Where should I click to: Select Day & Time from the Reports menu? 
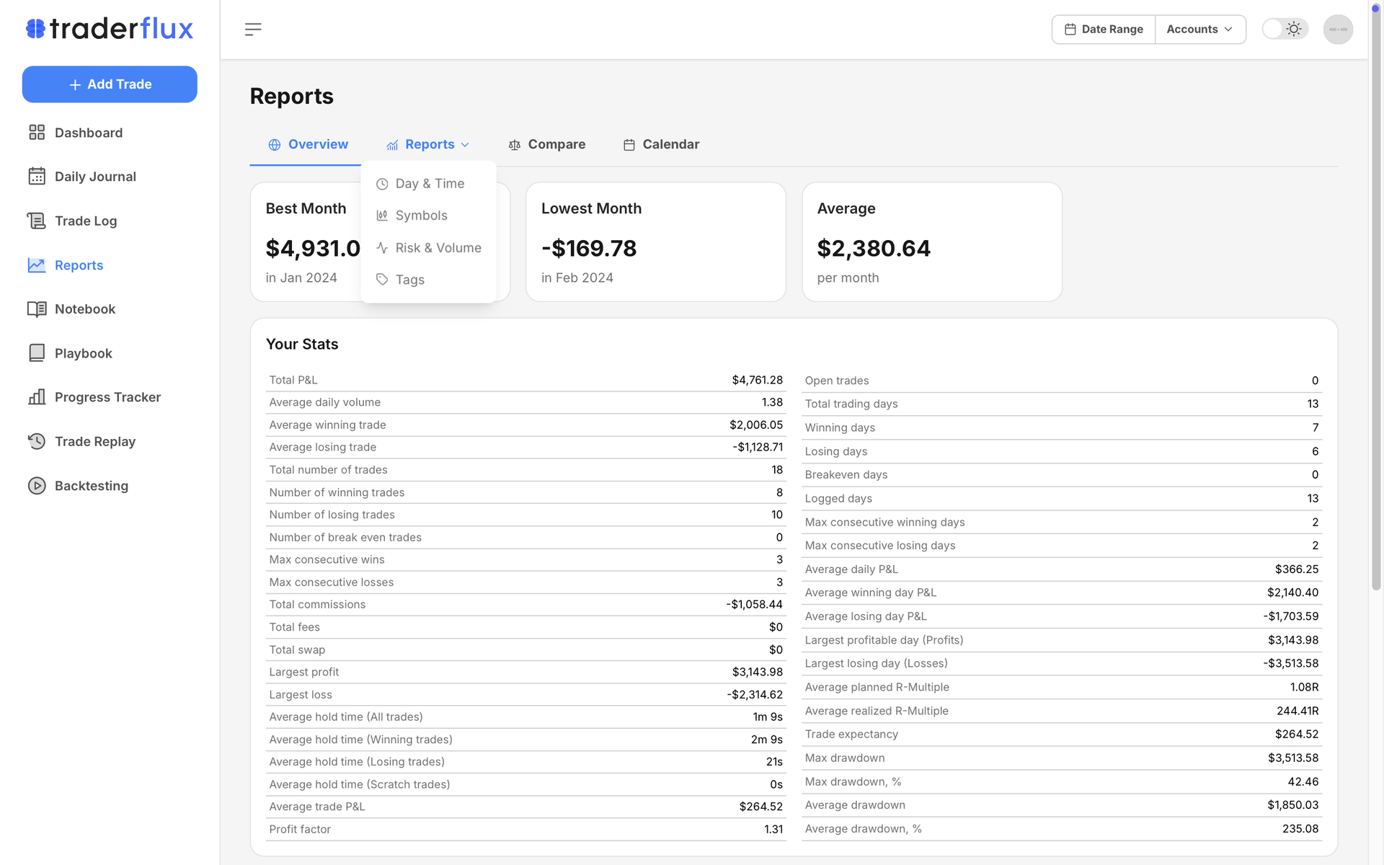pos(429,184)
